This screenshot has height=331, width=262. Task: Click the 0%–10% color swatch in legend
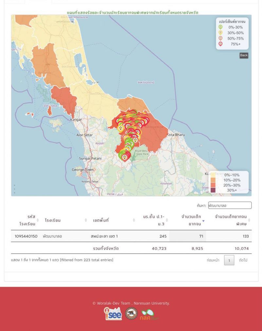click(213, 175)
